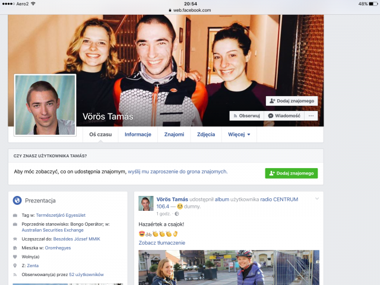Click the globe icon beside Prezentacja
380x285 pixels.
click(x=17, y=200)
